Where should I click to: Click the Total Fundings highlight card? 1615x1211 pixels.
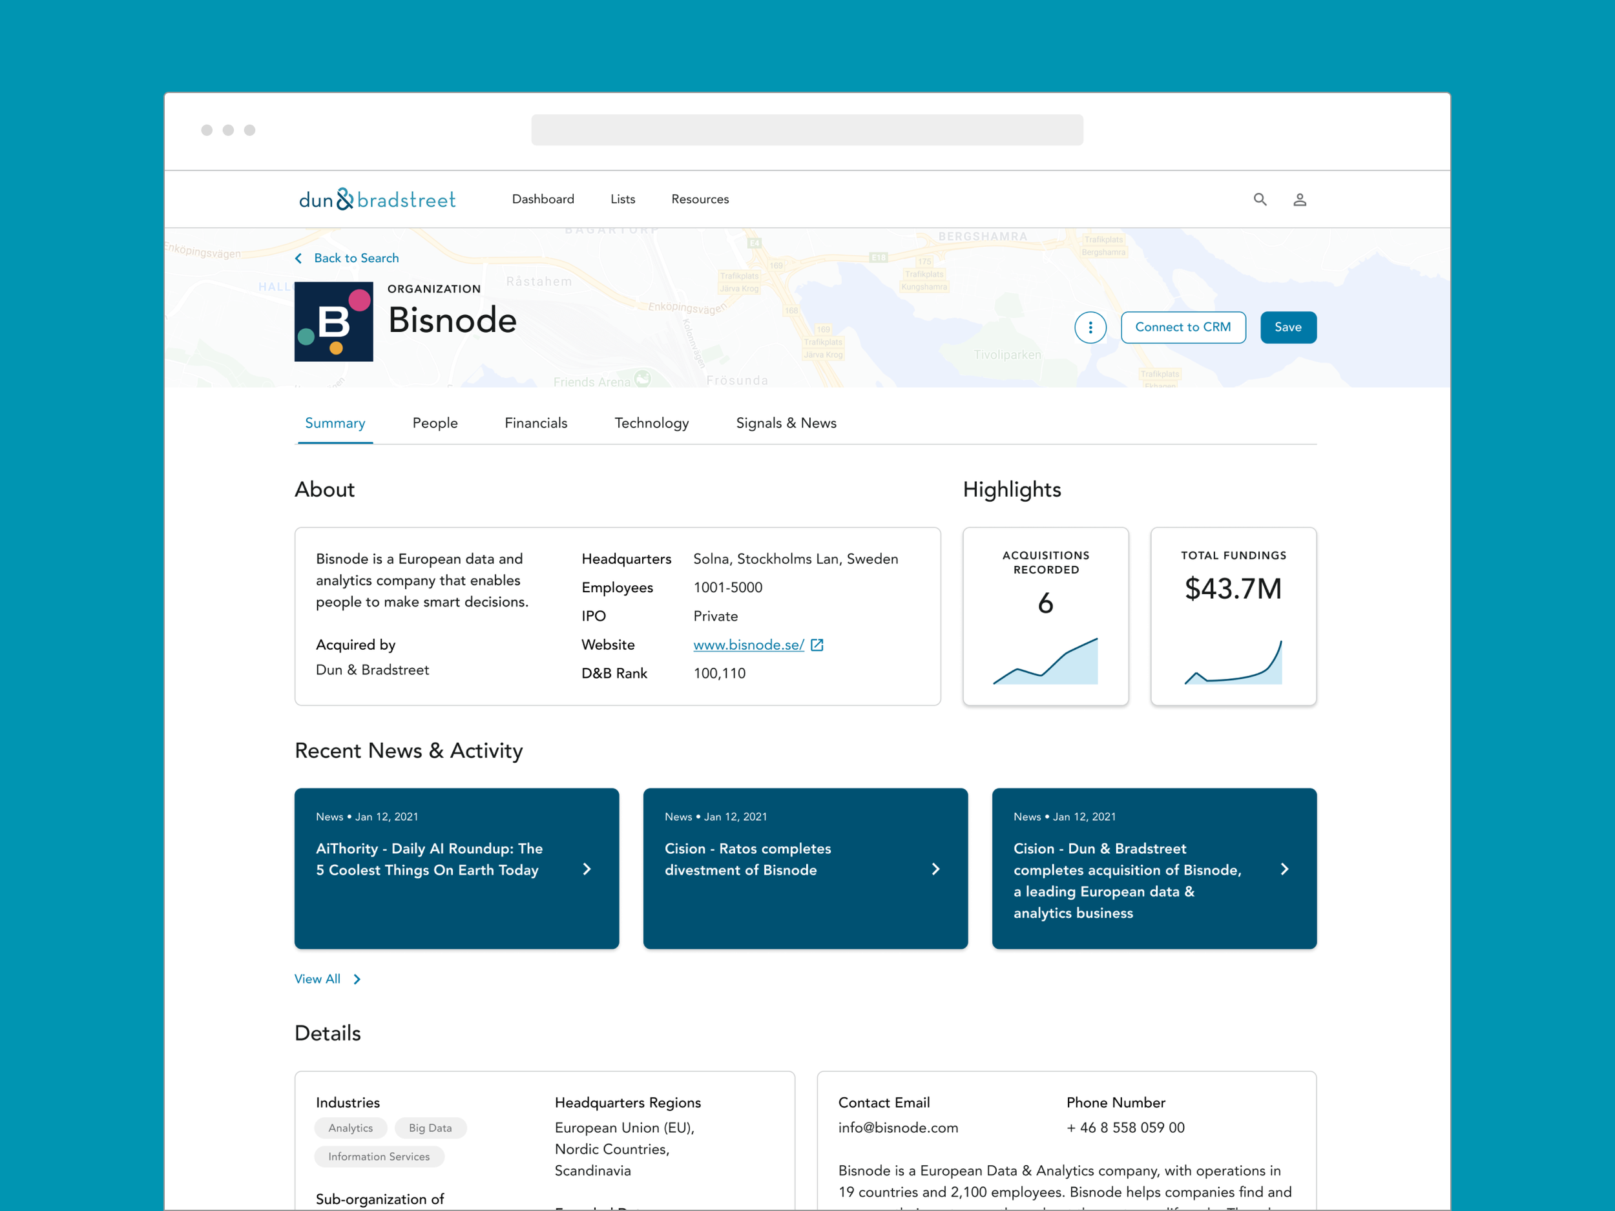point(1233,616)
